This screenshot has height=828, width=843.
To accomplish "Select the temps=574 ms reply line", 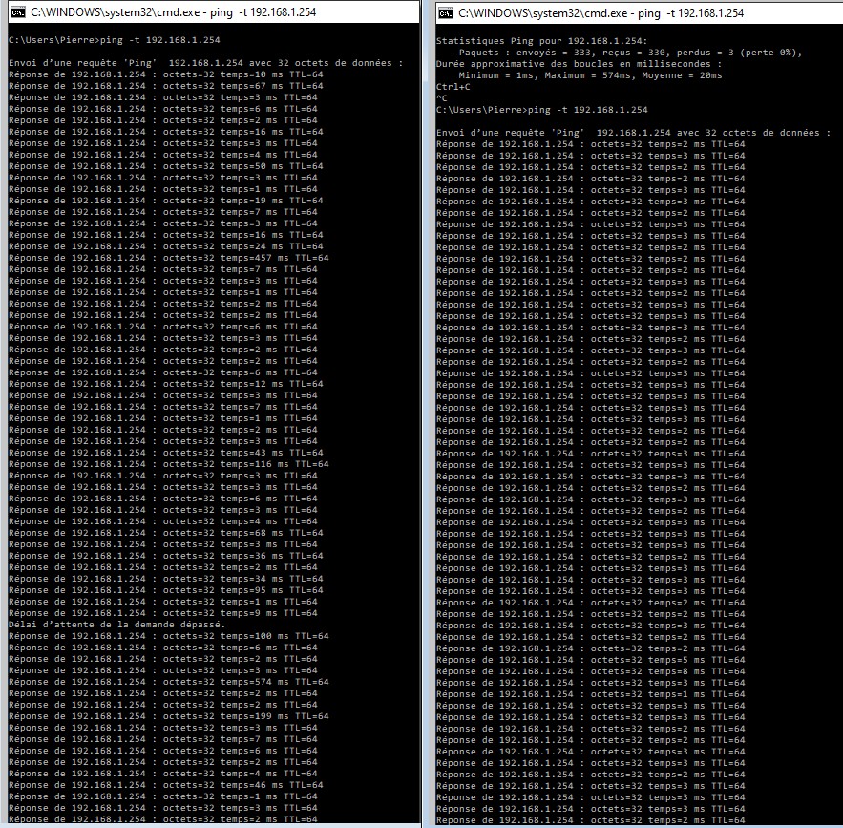I will [168, 682].
